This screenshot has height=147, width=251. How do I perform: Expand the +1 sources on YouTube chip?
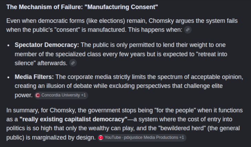click(x=181, y=137)
